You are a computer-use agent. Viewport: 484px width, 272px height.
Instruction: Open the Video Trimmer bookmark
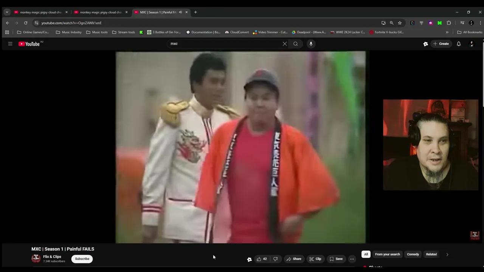[270, 32]
